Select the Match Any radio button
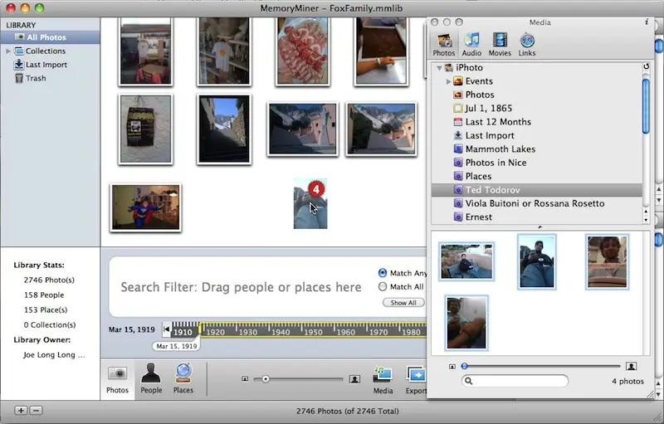This screenshot has width=664, height=424. (383, 273)
